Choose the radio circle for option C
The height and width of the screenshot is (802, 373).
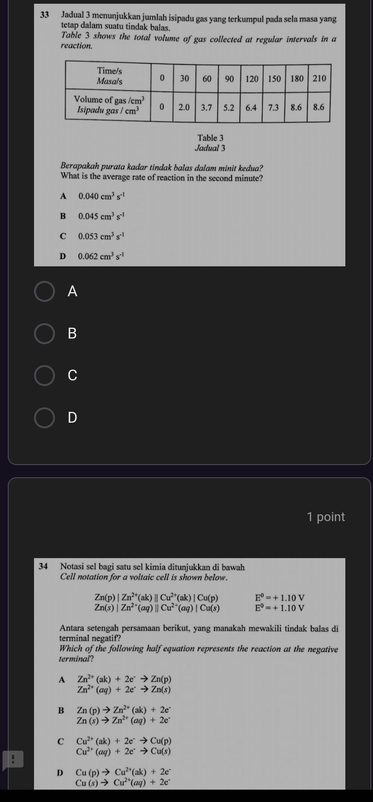coord(44,376)
